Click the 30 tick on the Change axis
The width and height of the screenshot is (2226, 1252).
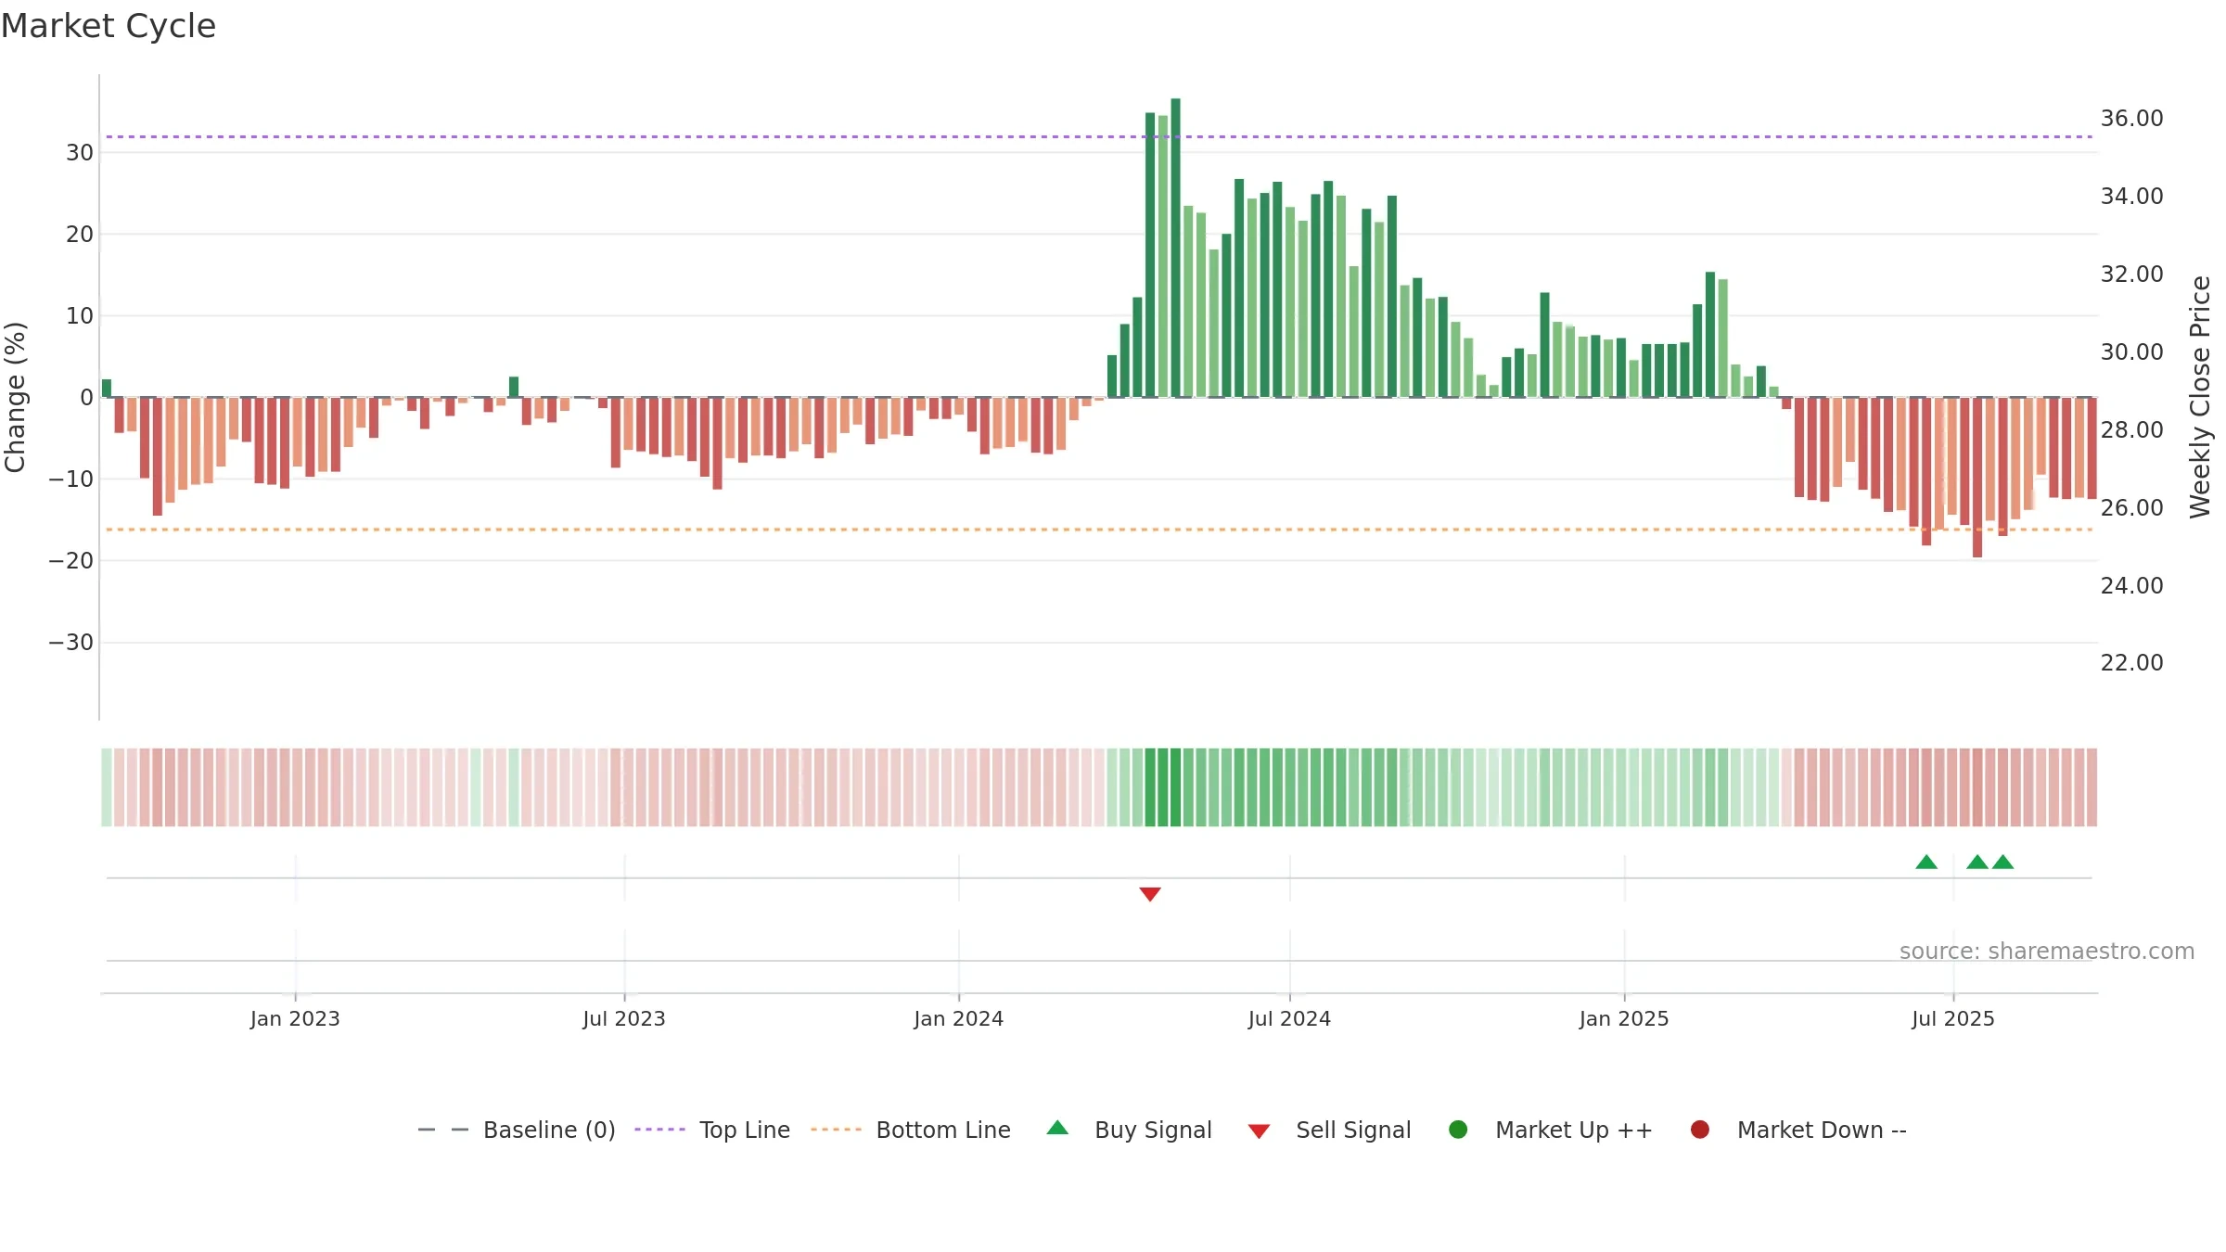[x=80, y=152]
